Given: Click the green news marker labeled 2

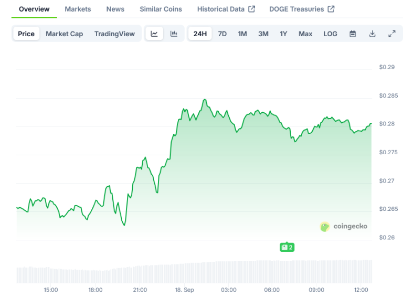Looking at the screenshot, I should (287, 247).
